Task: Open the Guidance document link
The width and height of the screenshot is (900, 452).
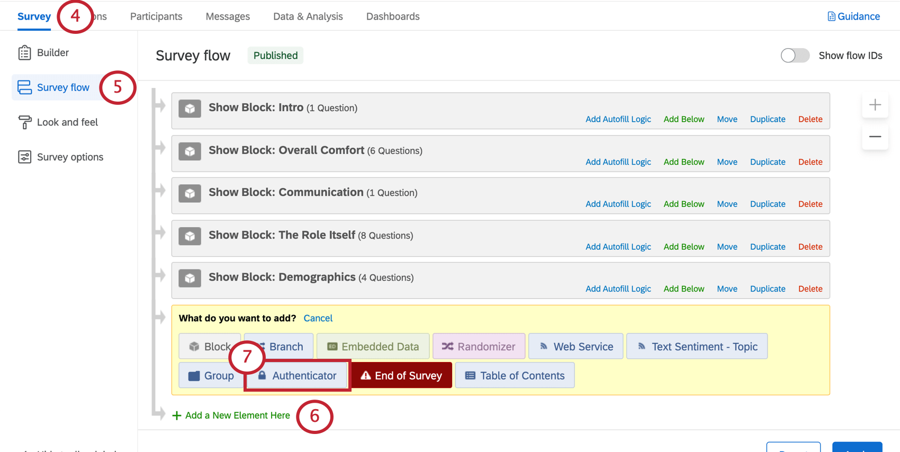Action: pos(853,16)
